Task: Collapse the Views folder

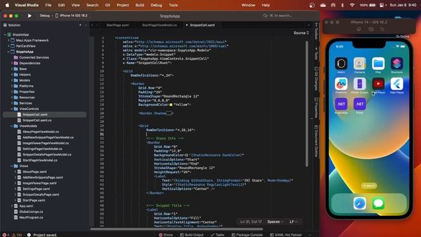Action: click(12, 166)
